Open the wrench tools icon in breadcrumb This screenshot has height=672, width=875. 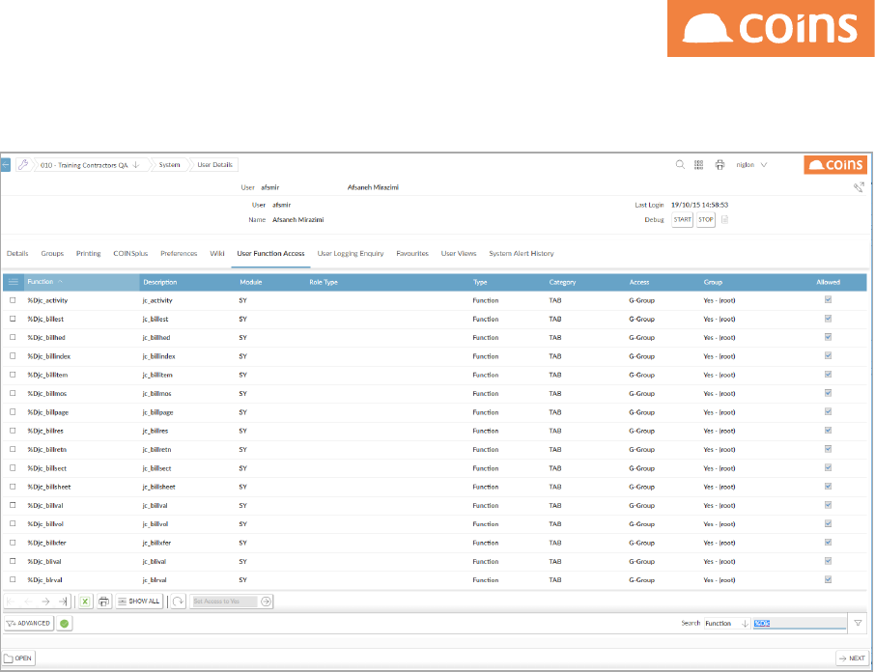(23, 164)
